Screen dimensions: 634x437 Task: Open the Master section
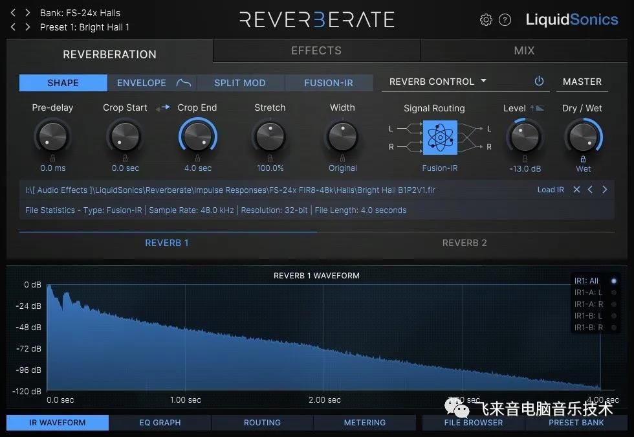[x=582, y=82]
